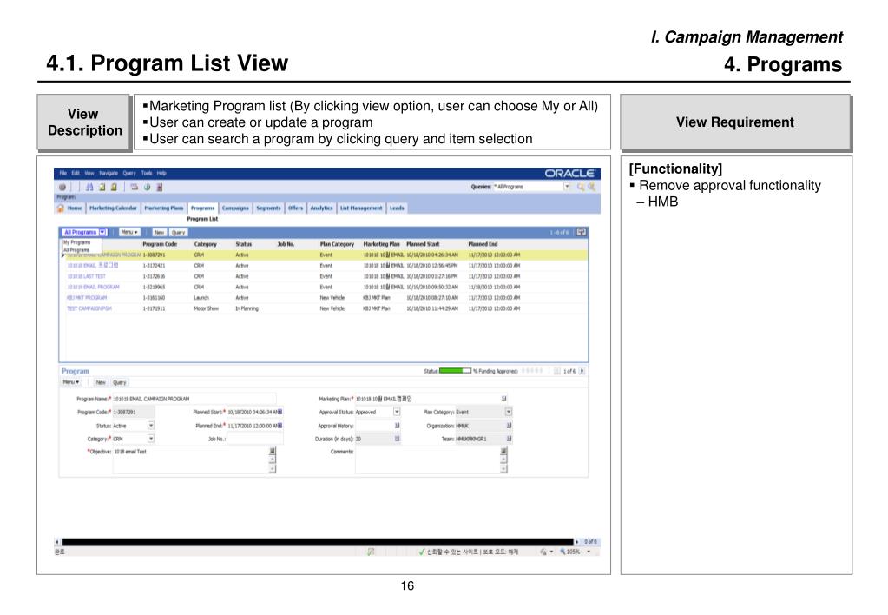Viewport: 888px width, 615px height.
Task: Open the Duration calculator icon
Action: click(397, 439)
